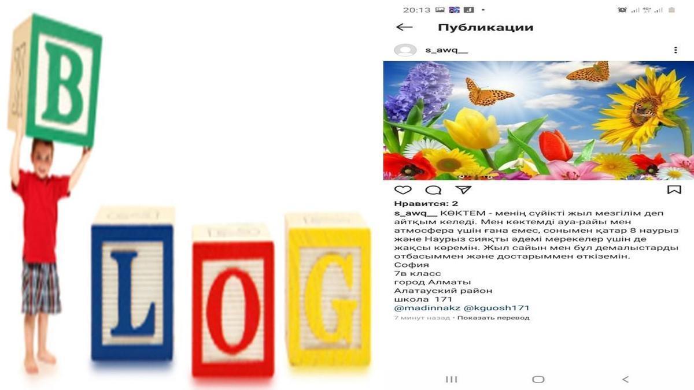Image resolution: width=694 pixels, height=390 pixels.
Task: Like the post with the heart icon
Action: 403,190
